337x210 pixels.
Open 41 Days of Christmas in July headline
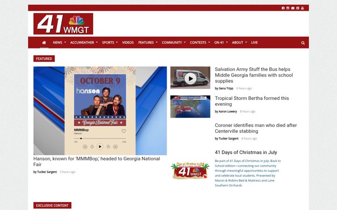click(x=246, y=152)
